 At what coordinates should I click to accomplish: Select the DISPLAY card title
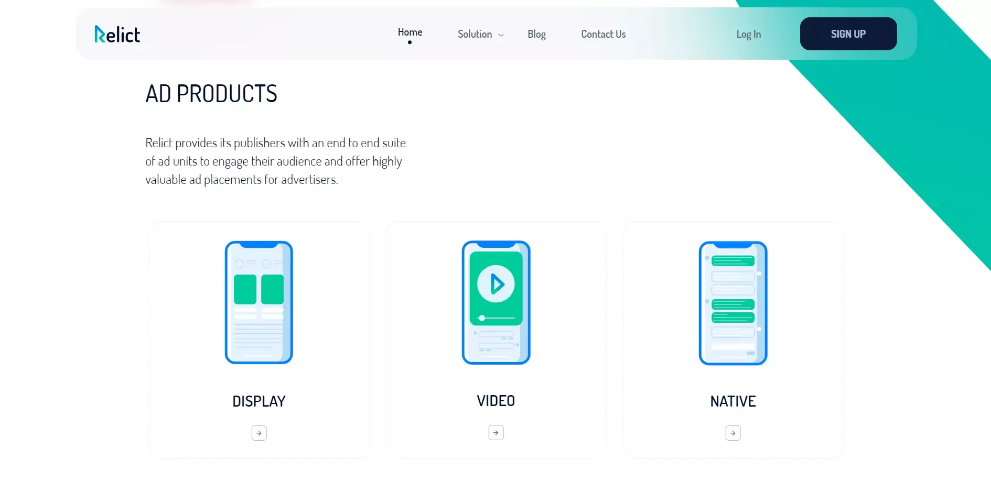click(x=259, y=401)
